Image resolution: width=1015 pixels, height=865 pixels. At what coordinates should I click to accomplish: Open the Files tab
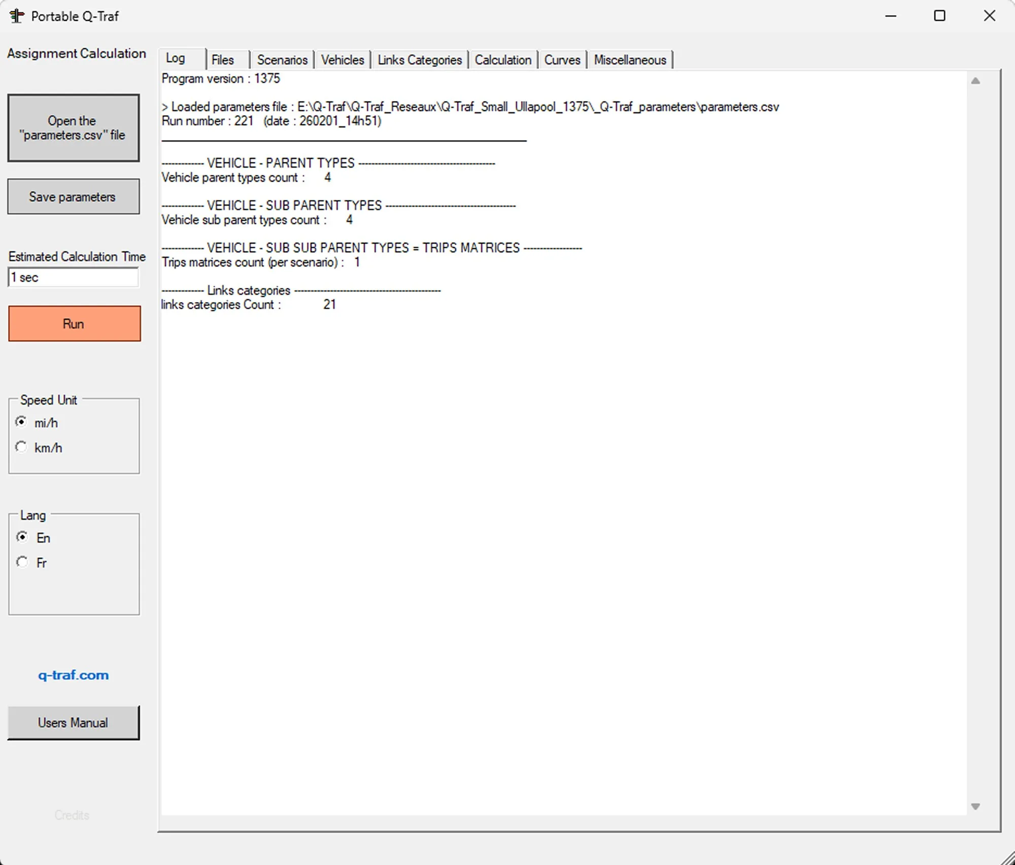tap(223, 60)
